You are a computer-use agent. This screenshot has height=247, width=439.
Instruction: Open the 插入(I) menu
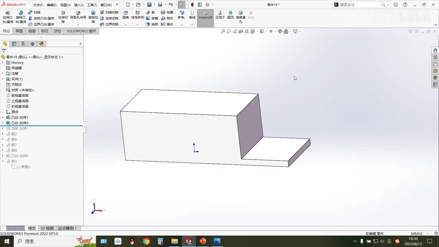tap(79, 5)
